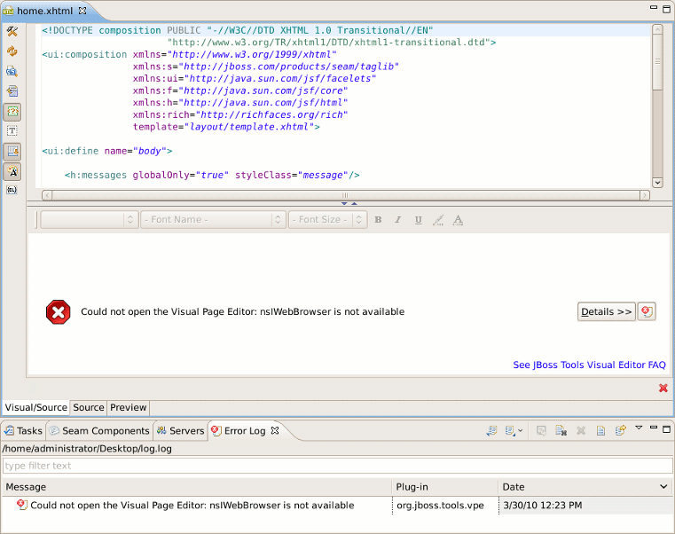Click the type filter text field
The width and height of the screenshot is (675, 534).
[337, 466]
